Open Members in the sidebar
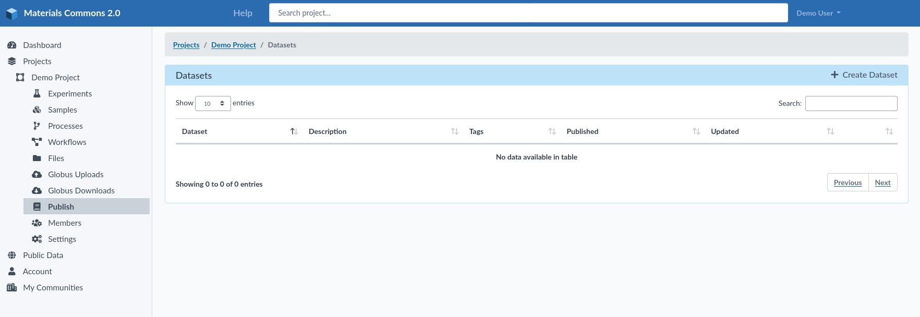Image resolution: width=920 pixels, height=317 pixels. 65,223
